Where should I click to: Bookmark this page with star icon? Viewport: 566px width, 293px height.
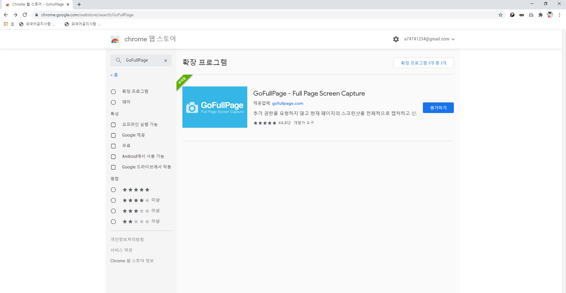500,15
